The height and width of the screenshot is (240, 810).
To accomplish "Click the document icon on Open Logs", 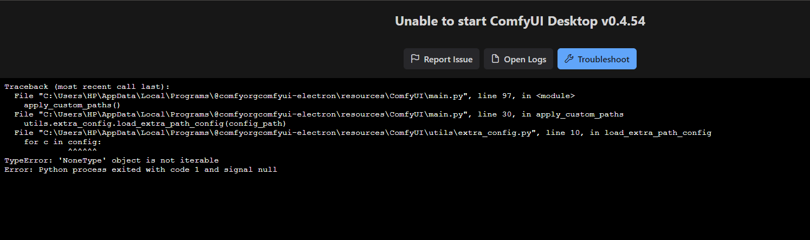I will click(x=495, y=59).
